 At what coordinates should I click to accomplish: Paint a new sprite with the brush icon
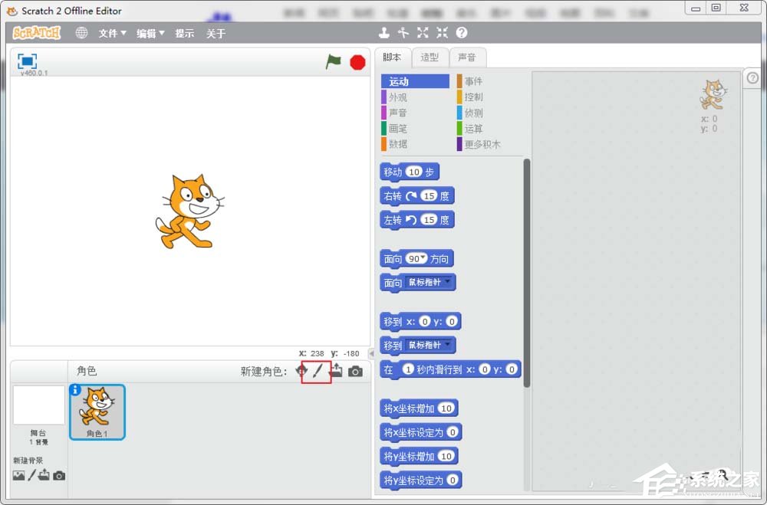(x=317, y=371)
